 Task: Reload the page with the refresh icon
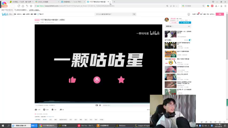[x=19, y=6]
